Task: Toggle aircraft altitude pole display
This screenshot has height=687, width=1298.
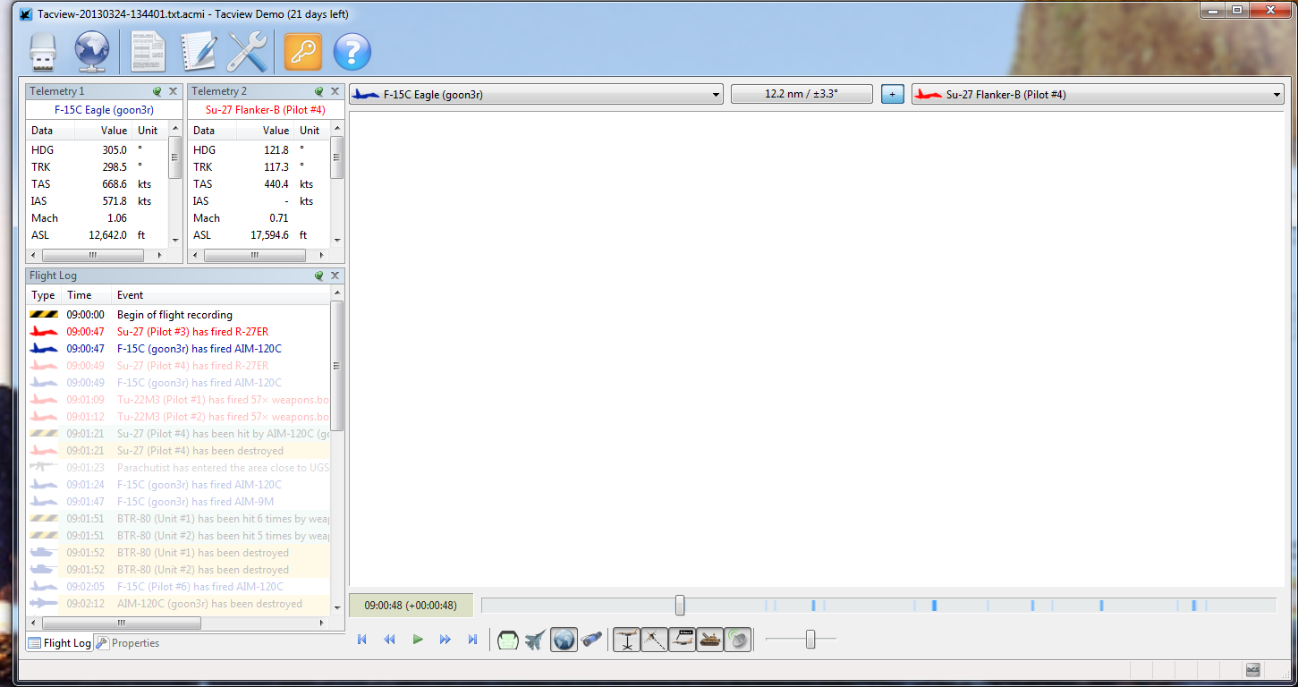Action: [x=626, y=640]
